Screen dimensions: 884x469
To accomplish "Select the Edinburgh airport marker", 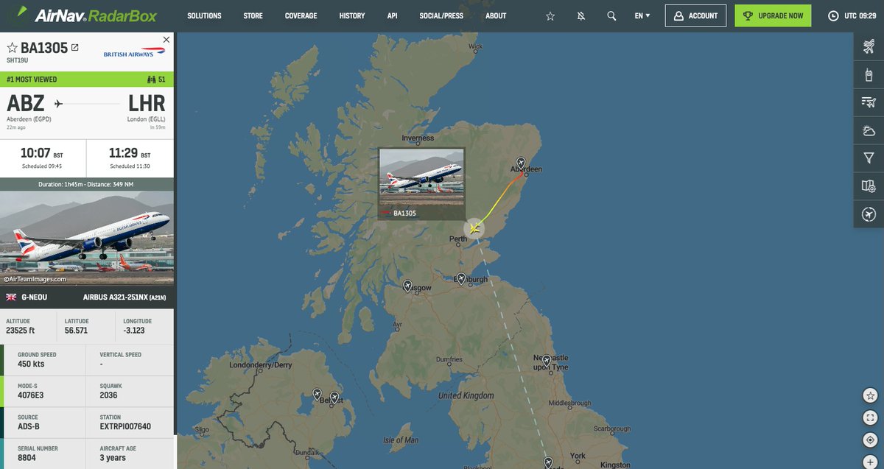I will click(461, 278).
